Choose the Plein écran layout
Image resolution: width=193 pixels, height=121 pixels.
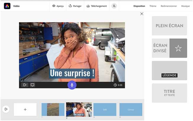170,26
